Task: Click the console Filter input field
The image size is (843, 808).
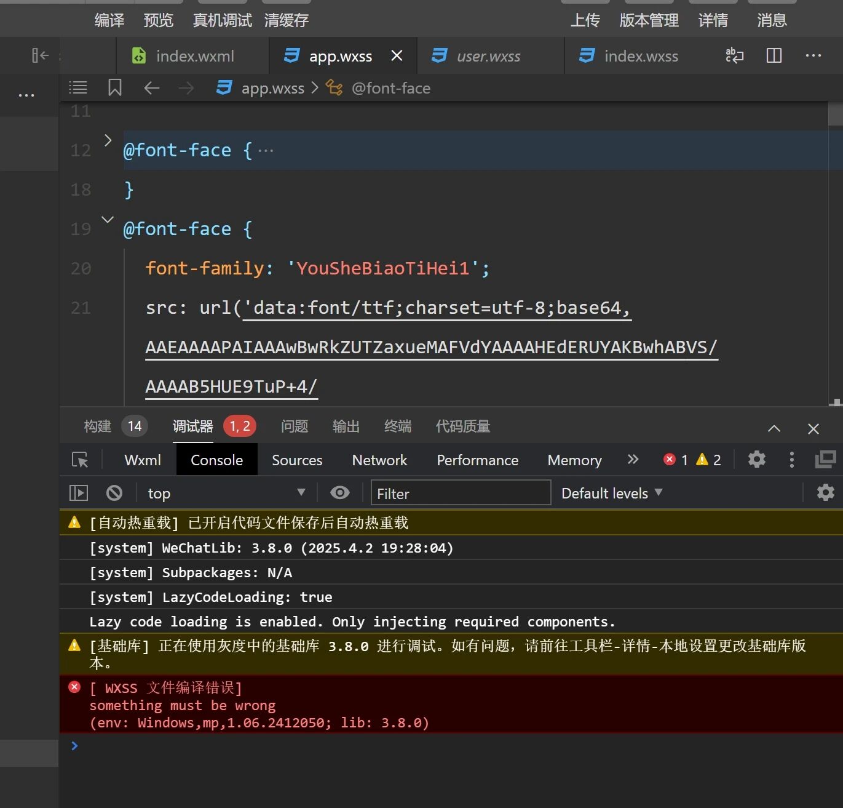Action: pyautogui.click(x=461, y=493)
